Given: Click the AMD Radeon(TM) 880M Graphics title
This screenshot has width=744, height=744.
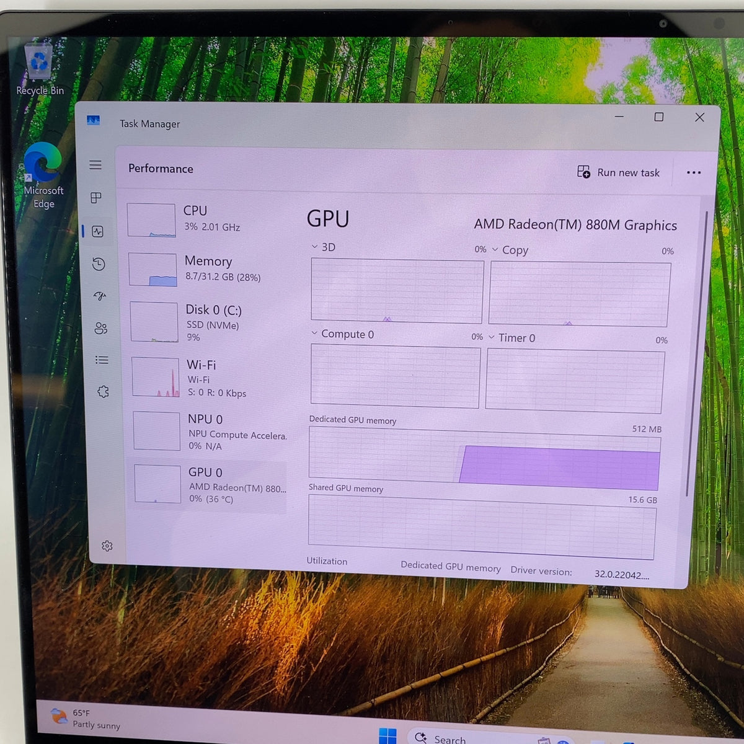Looking at the screenshot, I should point(575,224).
